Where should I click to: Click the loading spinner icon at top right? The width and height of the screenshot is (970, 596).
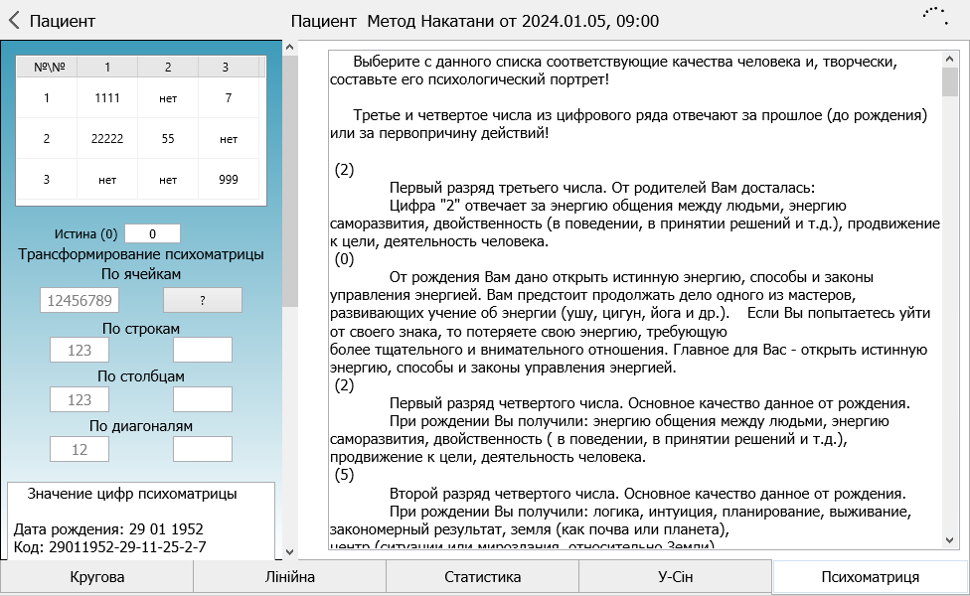pyautogui.click(x=933, y=16)
